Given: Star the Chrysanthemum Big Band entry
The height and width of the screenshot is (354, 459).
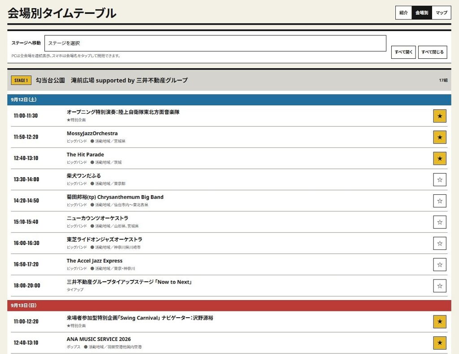Looking at the screenshot, I should (x=440, y=201).
